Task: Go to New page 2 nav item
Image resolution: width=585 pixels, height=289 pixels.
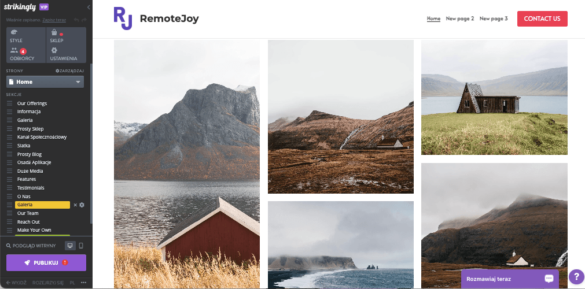Action: click(459, 18)
